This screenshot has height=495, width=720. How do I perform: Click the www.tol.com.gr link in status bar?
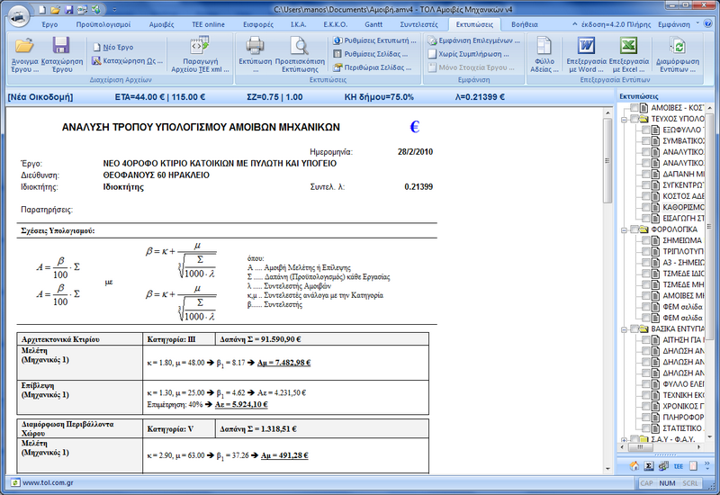click(49, 482)
